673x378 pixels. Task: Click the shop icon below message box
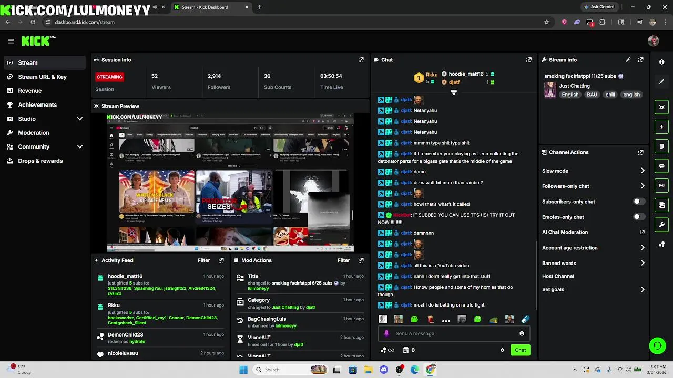[x=405, y=350]
